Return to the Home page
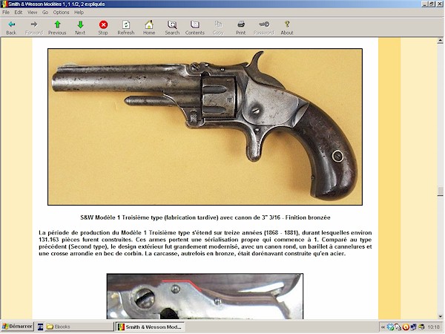This screenshot has width=445, height=334. click(x=149, y=28)
